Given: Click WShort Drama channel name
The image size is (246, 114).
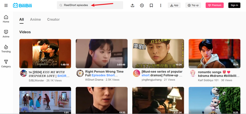Looking at the screenshot, I should coord(94,80).
